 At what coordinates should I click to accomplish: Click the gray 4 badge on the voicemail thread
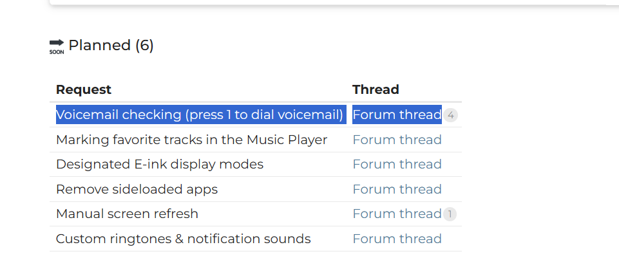(x=450, y=116)
